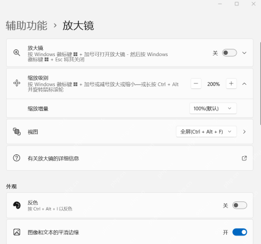The image size is (261, 244).
Task: Click the 200% zoom level value
Action: (x=213, y=84)
